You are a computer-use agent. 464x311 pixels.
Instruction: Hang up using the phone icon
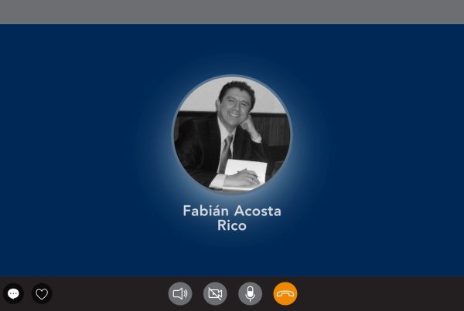tap(285, 293)
